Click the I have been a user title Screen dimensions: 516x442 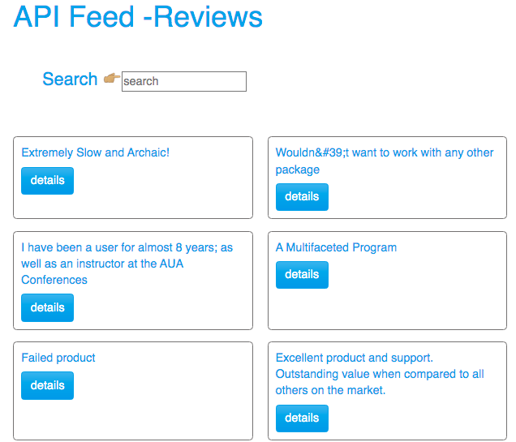point(127,264)
